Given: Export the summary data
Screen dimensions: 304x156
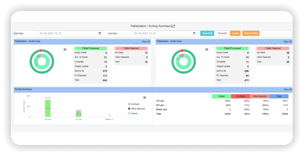Looking at the screenshot, I should [x=235, y=33].
